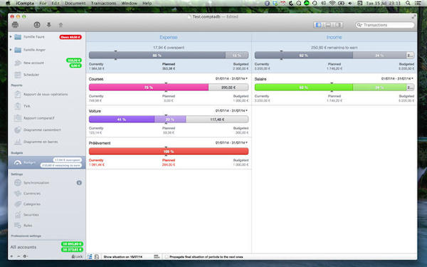This screenshot has width=427, height=267.
Task: Click the pink Courses budget progress bar
Action: tap(149, 88)
